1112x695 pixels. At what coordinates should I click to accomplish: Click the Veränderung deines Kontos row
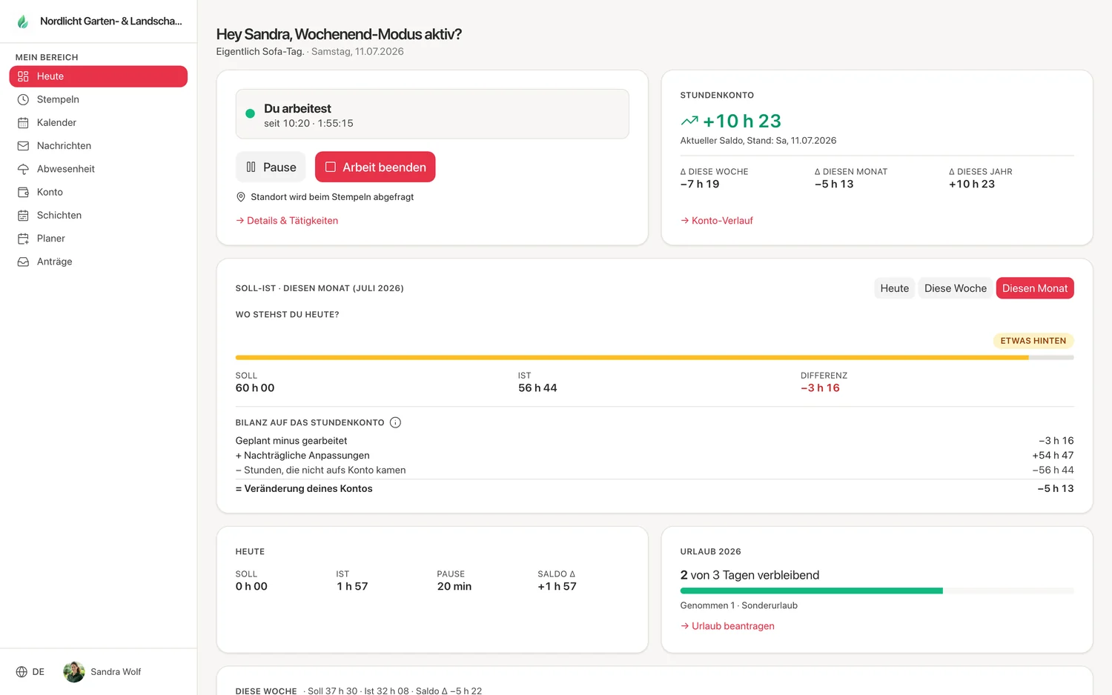655,489
